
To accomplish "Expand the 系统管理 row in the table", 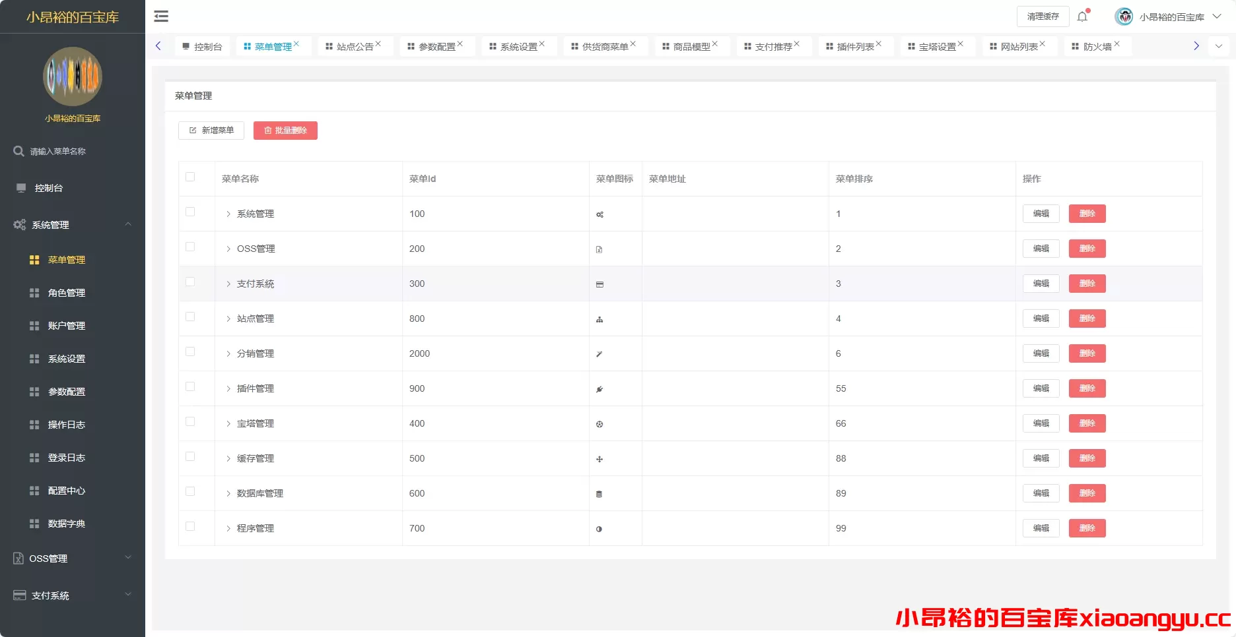I will [228, 214].
